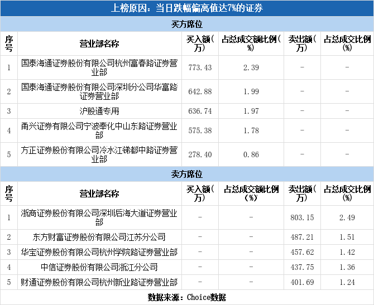Screen dimensions: 374x305
Task: Select sell amount 401.69
Action: coord(302,282)
